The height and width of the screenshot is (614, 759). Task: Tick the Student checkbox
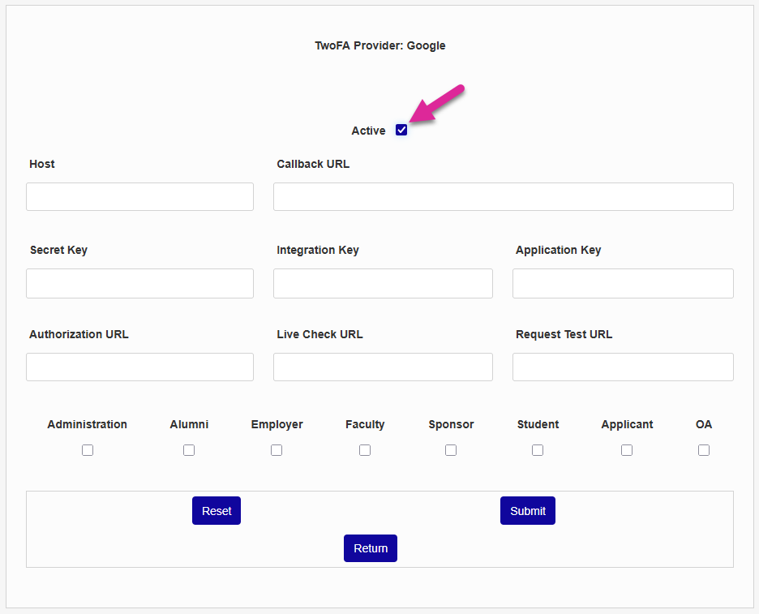pos(538,450)
